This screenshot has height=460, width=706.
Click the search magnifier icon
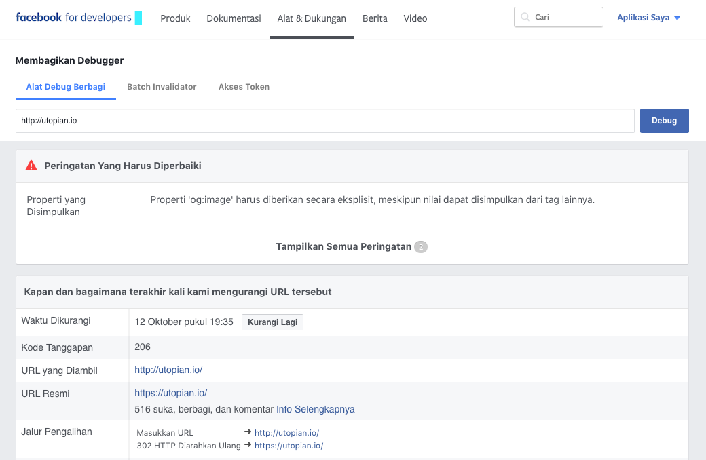coord(525,18)
